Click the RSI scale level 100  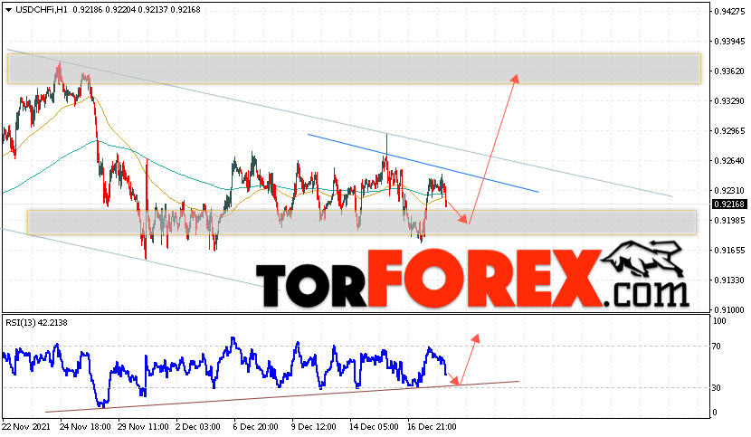pos(720,321)
